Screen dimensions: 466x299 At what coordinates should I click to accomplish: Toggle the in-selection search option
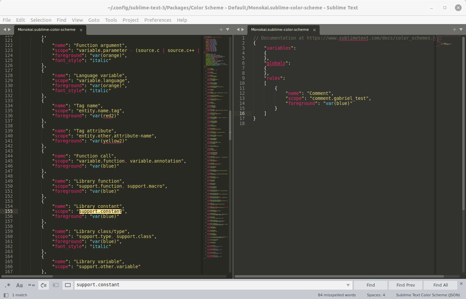tap(56, 285)
